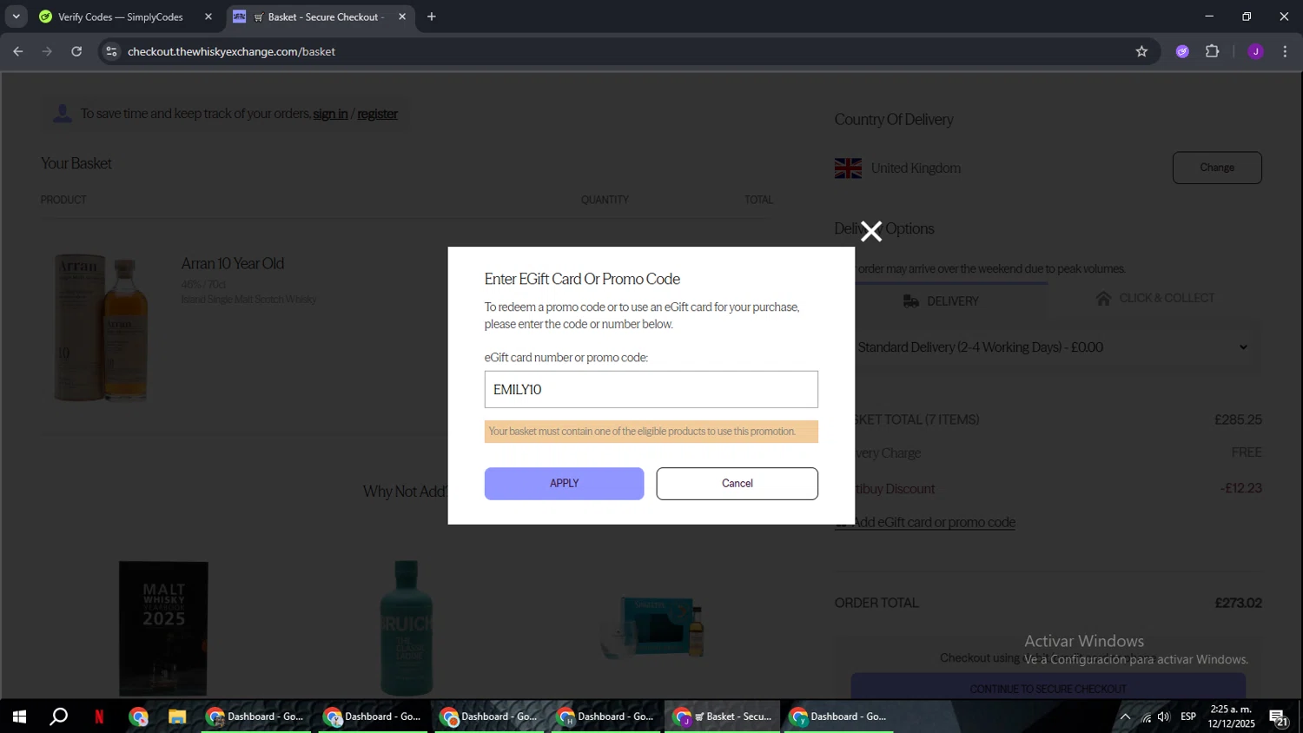Open the network tray icon

pyautogui.click(x=1147, y=716)
